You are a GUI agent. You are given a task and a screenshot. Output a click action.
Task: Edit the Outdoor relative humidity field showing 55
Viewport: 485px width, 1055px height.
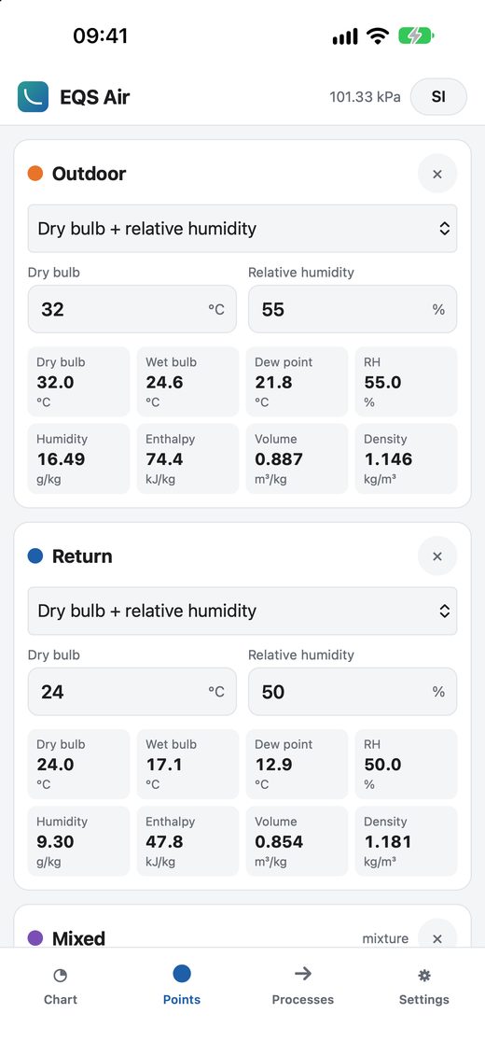tap(353, 309)
